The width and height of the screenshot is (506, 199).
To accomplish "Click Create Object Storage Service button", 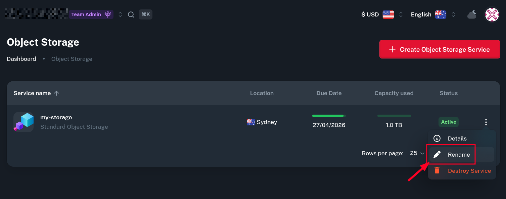I will 440,49.
